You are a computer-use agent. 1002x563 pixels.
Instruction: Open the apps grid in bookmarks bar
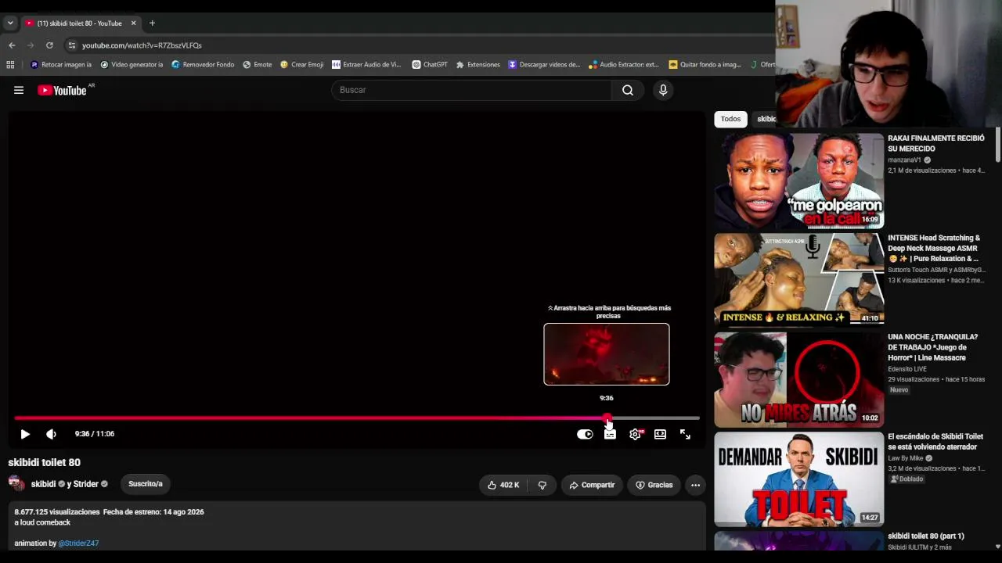10,65
